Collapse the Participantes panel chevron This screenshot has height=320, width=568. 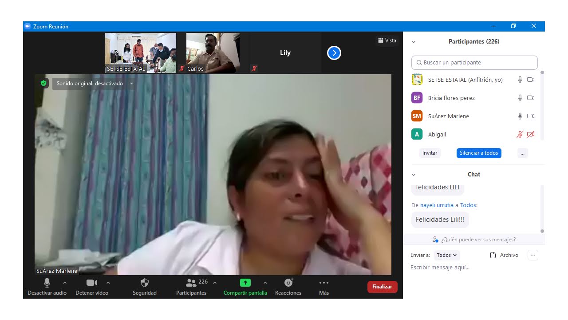click(414, 42)
